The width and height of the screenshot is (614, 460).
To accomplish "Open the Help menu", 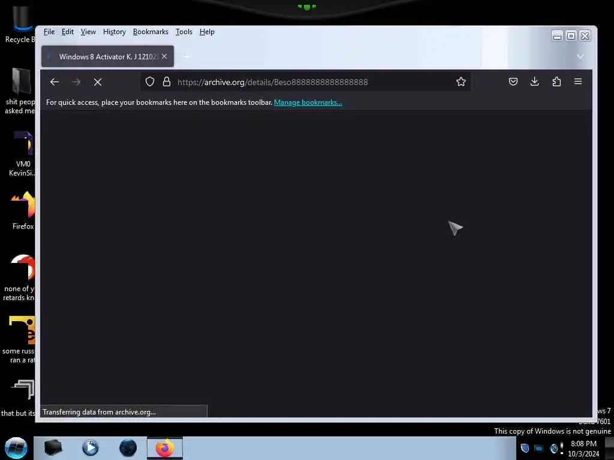I will (207, 32).
